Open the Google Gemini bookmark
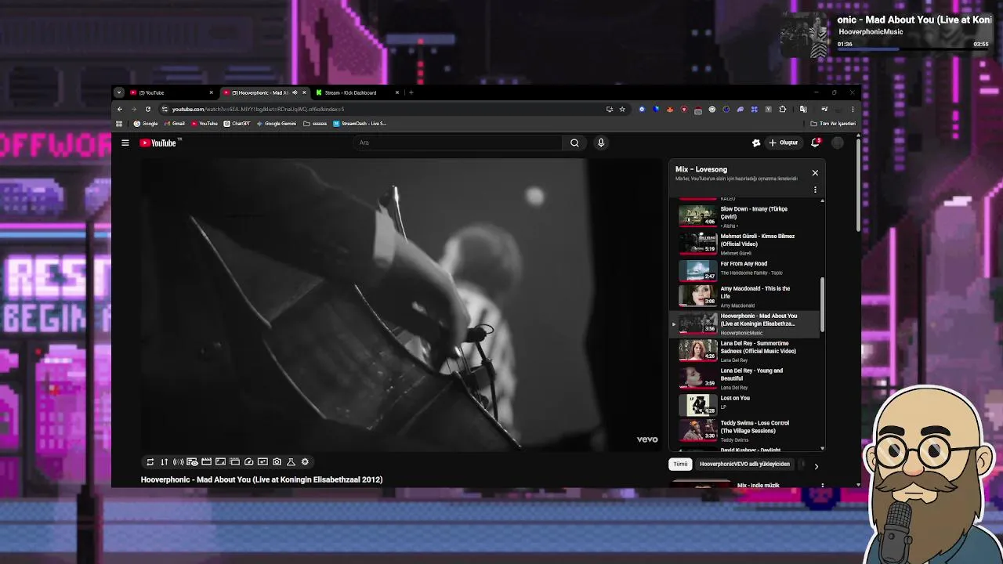 [x=277, y=123]
